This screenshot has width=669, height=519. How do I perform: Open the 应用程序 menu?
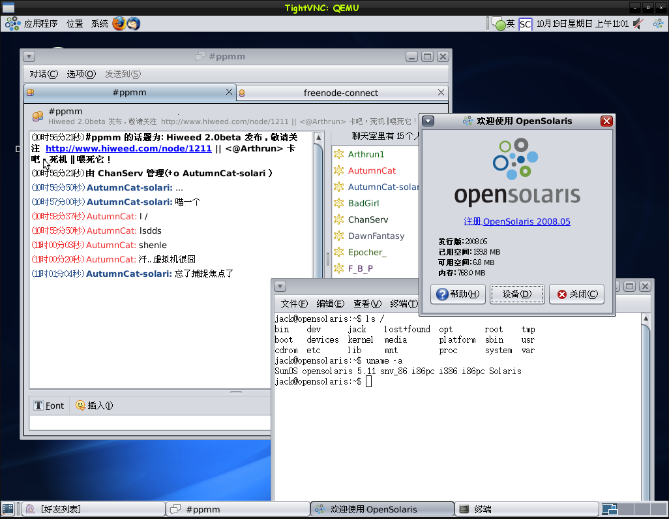[x=40, y=24]
